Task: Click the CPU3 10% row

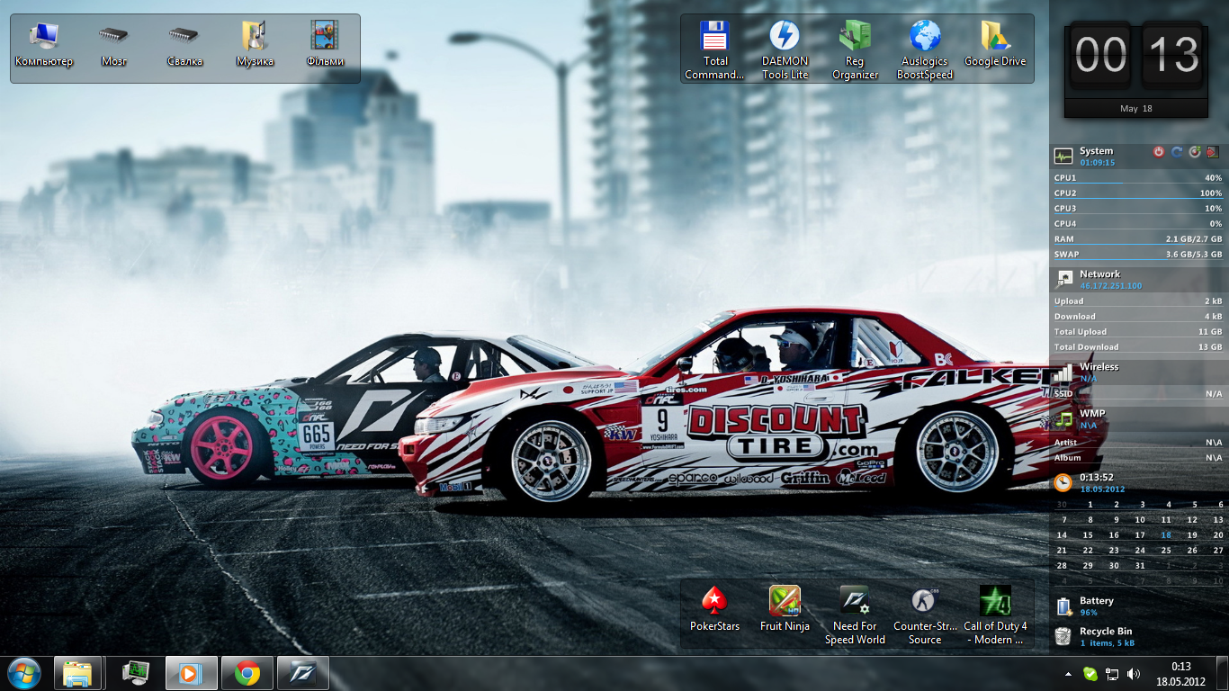Action: 1138,209
